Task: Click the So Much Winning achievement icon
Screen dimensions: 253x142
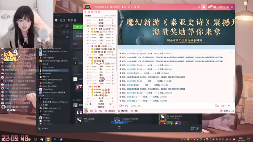Action: (163, 117)
